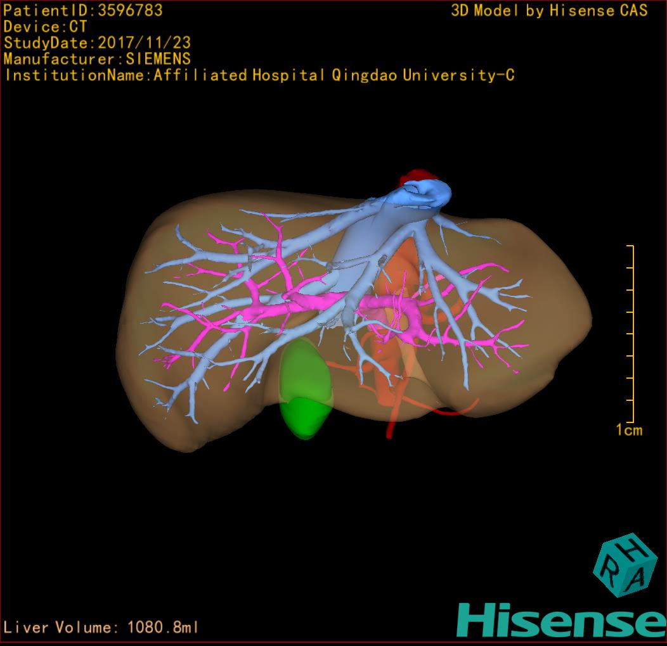Click the A face of orientation cube
The width and height of the screenshot is (667, 646).
click(x=638, y=578)
